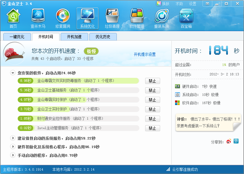The height and width of the screenshot is (174, 244).
Task: Click the cloud engine signal icon
Action: [168, 169]
